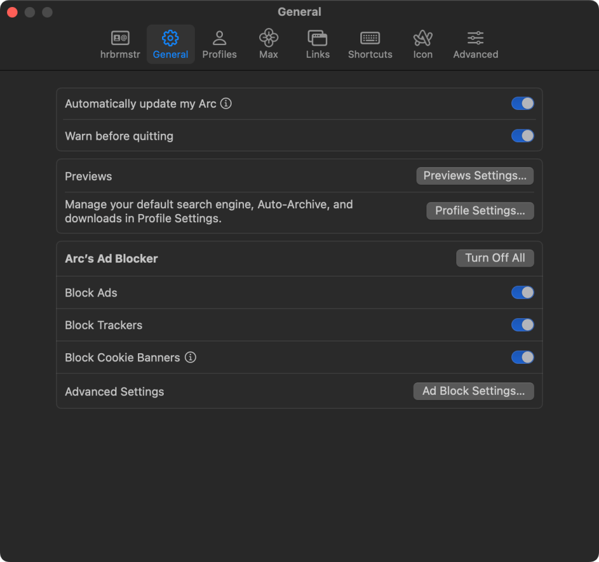Open the Profiles person icon
The image size is (599, 562).
tap(219, 39)
